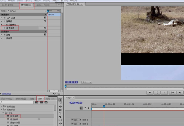184x126 pixels.
Task: Toggle the Snap magnet icon in timeline
Action: click(81, 108)
